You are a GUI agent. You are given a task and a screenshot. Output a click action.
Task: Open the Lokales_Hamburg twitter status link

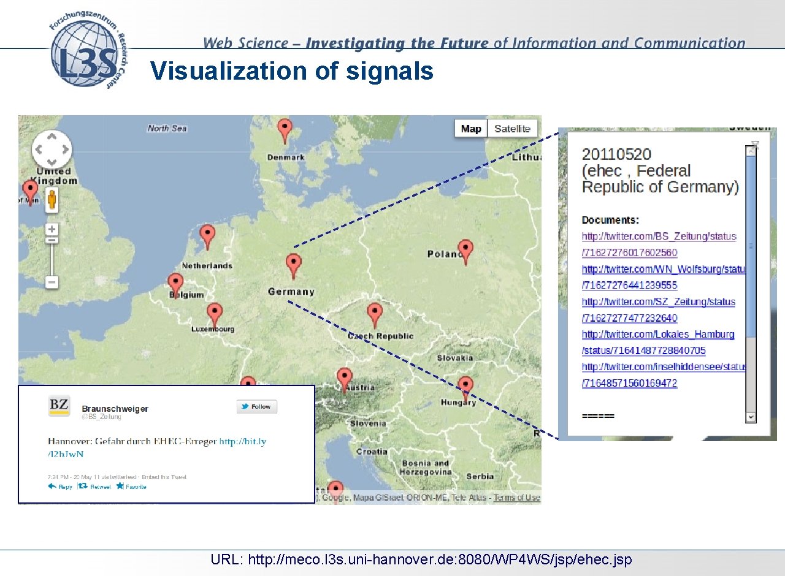click(x=658, y=342)
